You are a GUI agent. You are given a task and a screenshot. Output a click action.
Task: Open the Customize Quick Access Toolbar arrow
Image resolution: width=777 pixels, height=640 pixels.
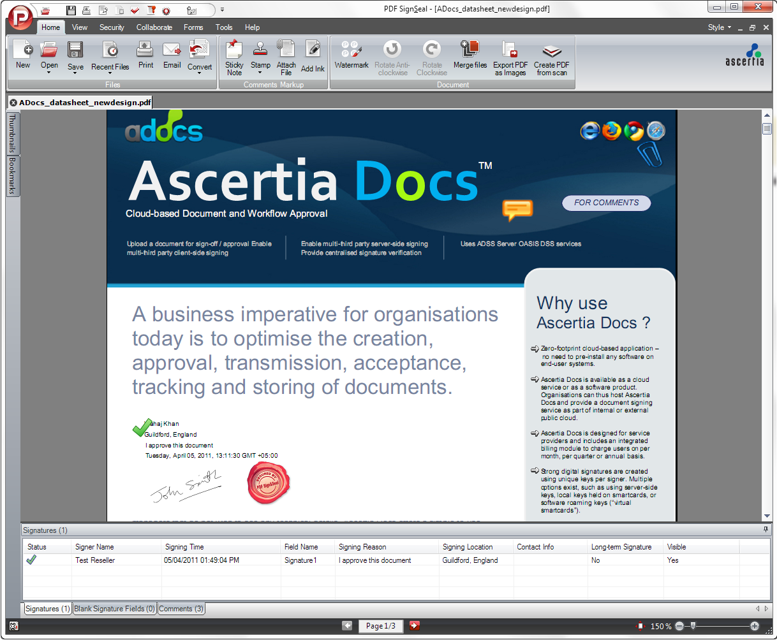222,10
